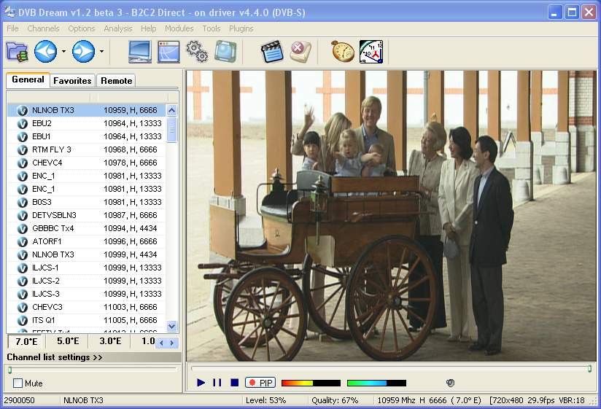Click the blue monitor display icon
Viewport: 601px width, 409px height.
140,52
